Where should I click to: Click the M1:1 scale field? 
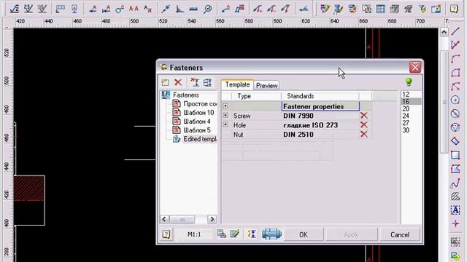coord(194,234)
